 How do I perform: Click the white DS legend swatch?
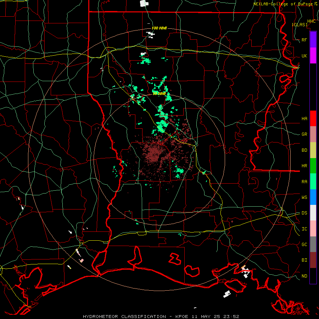click(313, 213)
